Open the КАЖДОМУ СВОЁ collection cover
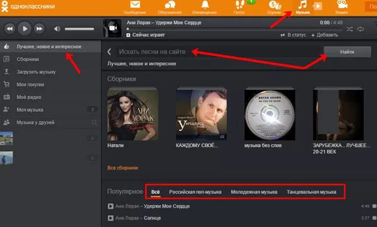The height and width of the screenshot is (227, 377). 202,115
